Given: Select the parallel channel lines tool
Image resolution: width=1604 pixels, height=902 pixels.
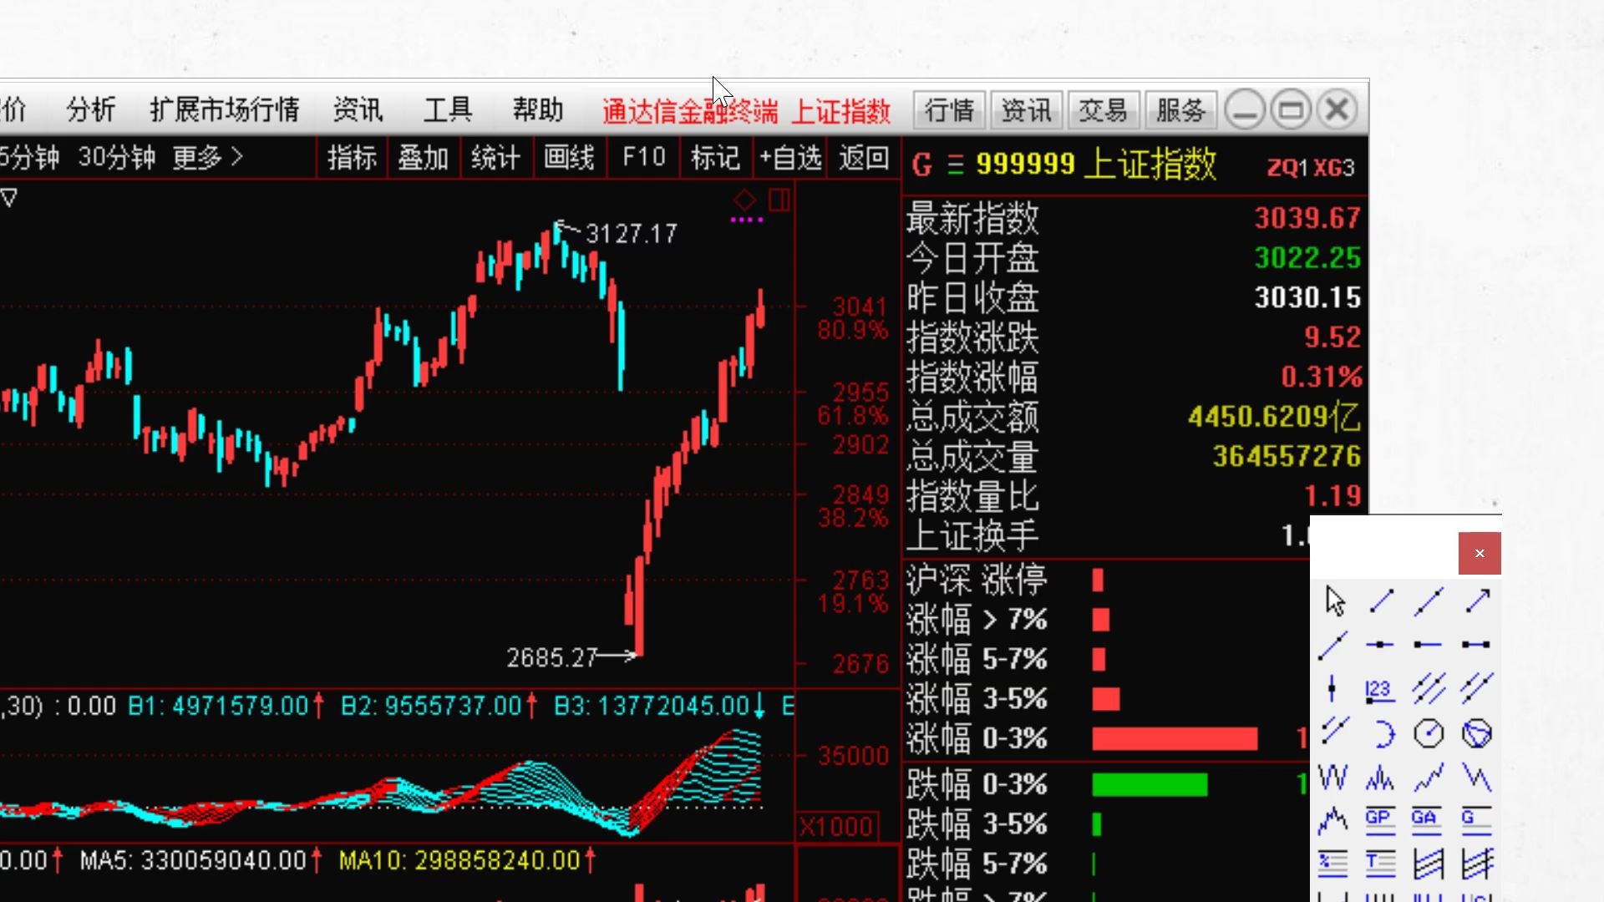Looking at the screenshot, I should click(x=1429, y=690).
